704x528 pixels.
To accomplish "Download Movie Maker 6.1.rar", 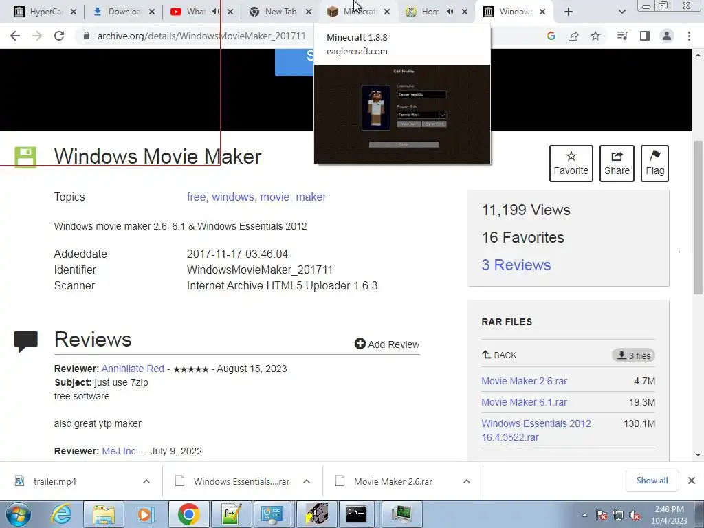I will click(524, 402).
